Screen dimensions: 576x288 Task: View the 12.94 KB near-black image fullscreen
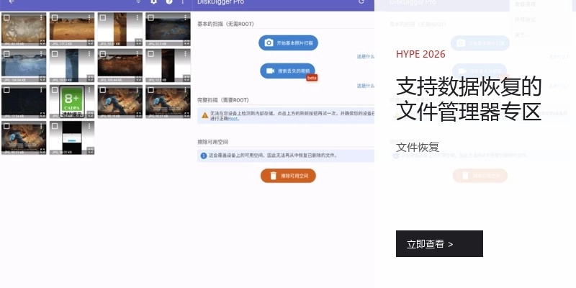42,114
